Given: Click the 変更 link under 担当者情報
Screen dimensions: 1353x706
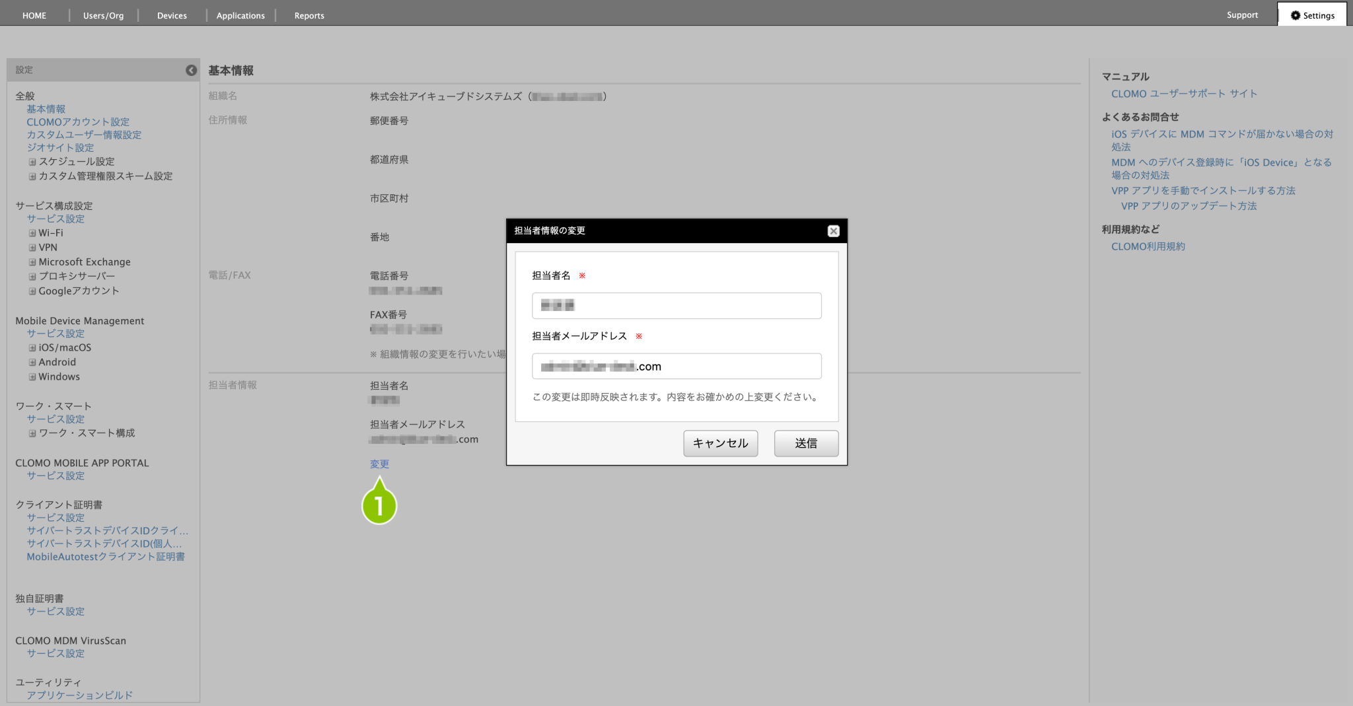Looking at the screenshot, I should pyautogui.click(x=379, y=464).
